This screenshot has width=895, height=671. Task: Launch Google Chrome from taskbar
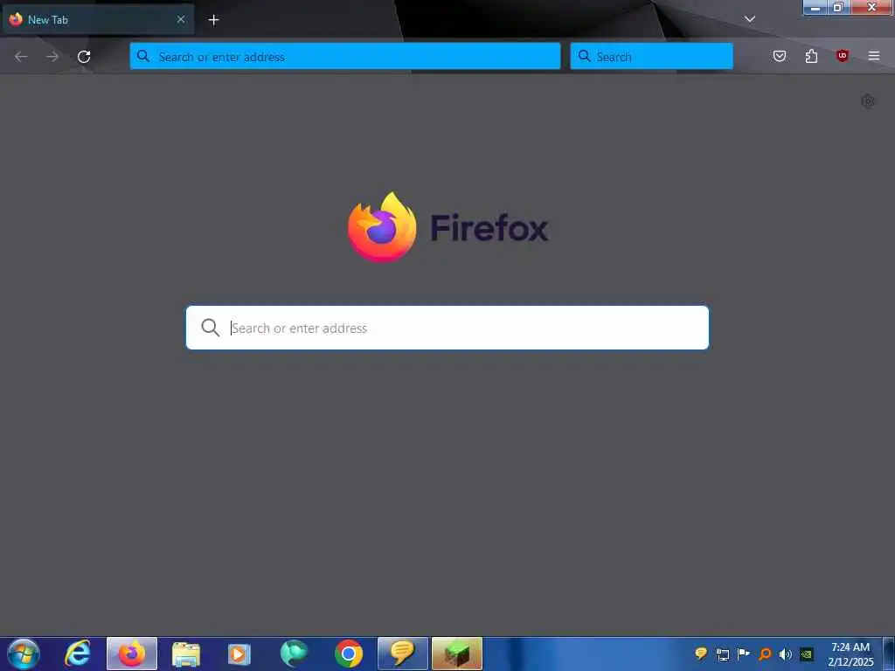click(x=349, y=654)
